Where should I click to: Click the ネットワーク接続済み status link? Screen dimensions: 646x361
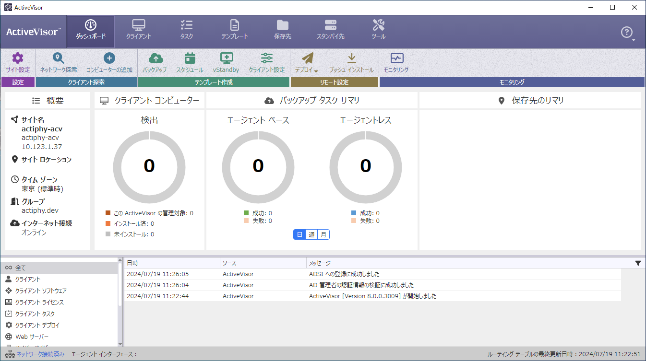coord(40,354)
